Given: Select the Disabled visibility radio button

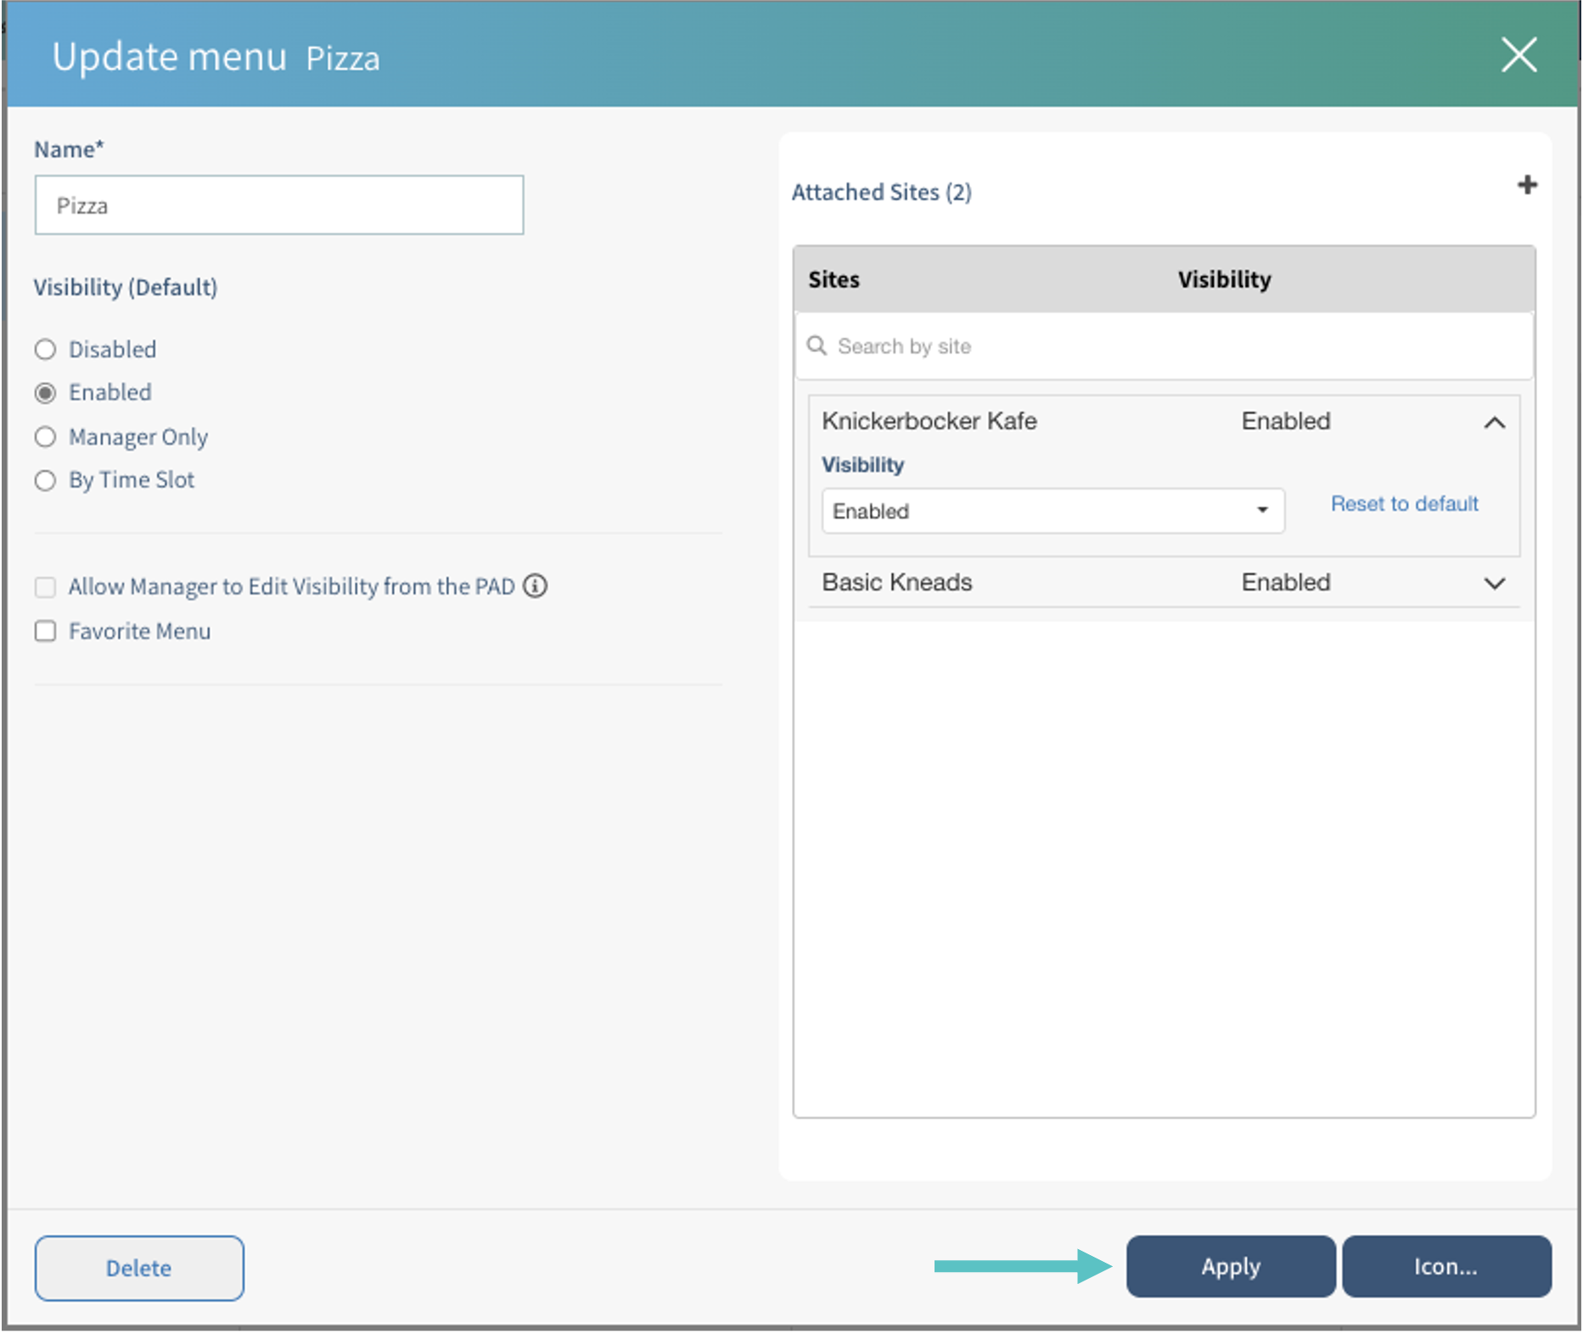Looking at the screenshot, I should (46, 350).
